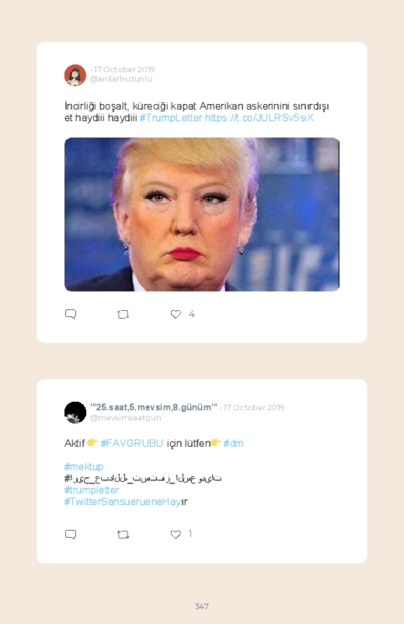The height and width of the screenshot is (624, 404).
Task: Open the #dm hashtag
Action: pyautogui.click(x=233, y=443)
